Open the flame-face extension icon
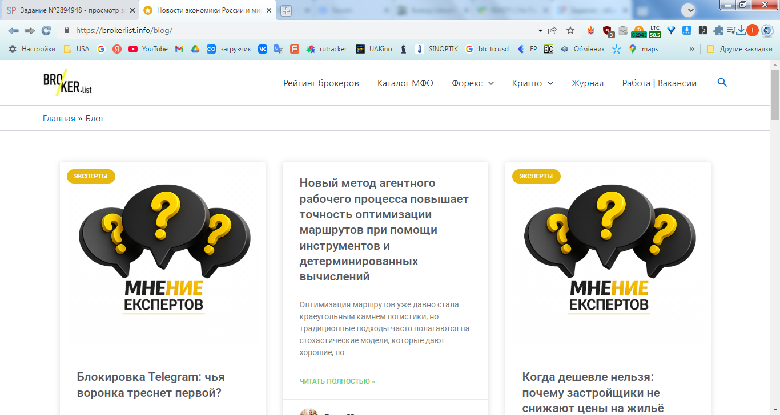This screenshot has height=415, width=780. [x=591, y=31]
